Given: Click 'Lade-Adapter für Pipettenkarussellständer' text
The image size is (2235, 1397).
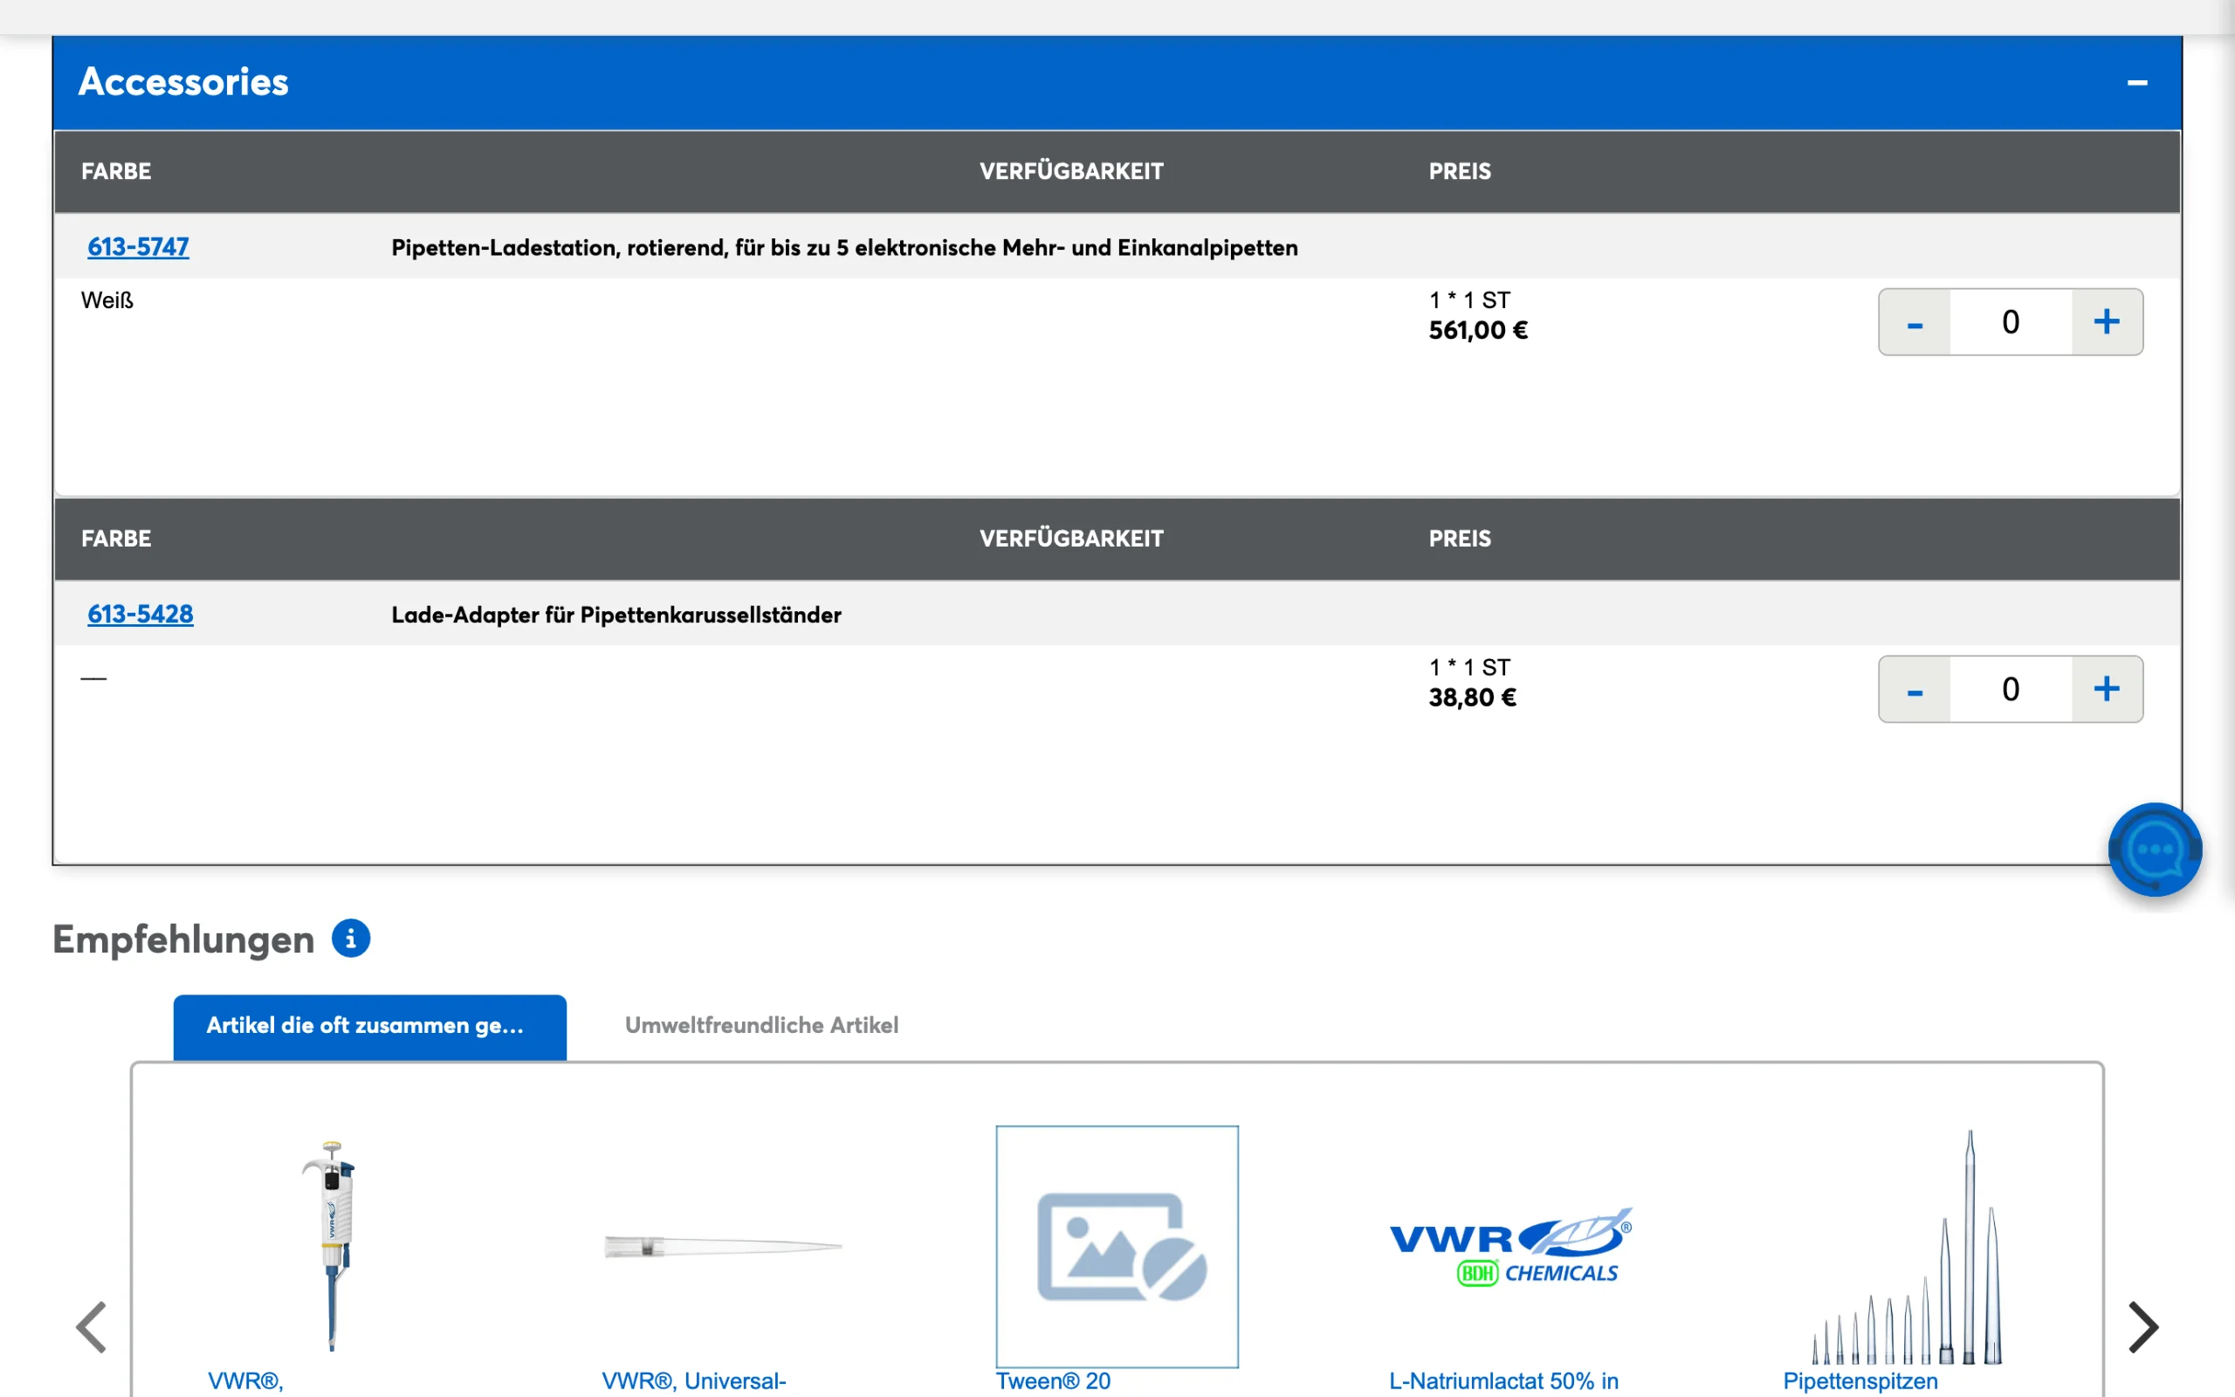Looking at the screenshot, I should tap(616, 615).
